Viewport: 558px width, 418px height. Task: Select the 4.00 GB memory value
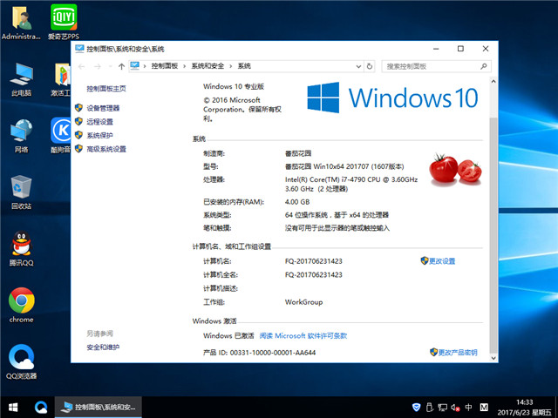(297, 202)
